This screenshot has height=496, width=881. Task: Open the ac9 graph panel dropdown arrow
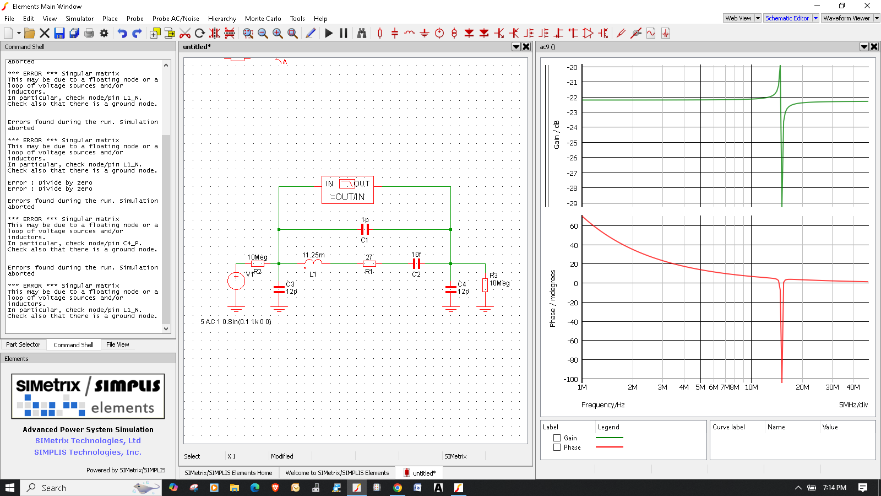click(x=864, y=47)
